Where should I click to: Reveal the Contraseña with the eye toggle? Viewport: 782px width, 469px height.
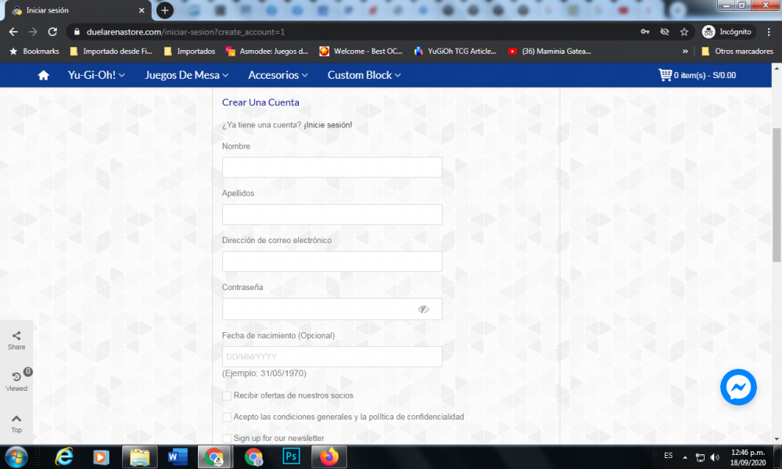(x=424, y=310)
